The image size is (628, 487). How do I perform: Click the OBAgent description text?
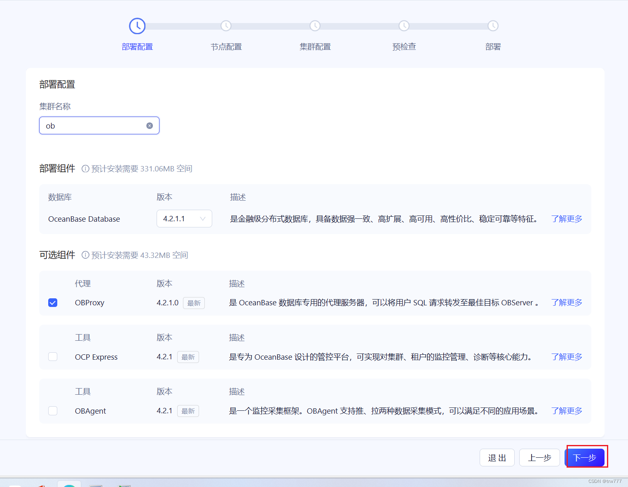click(384, 411)
